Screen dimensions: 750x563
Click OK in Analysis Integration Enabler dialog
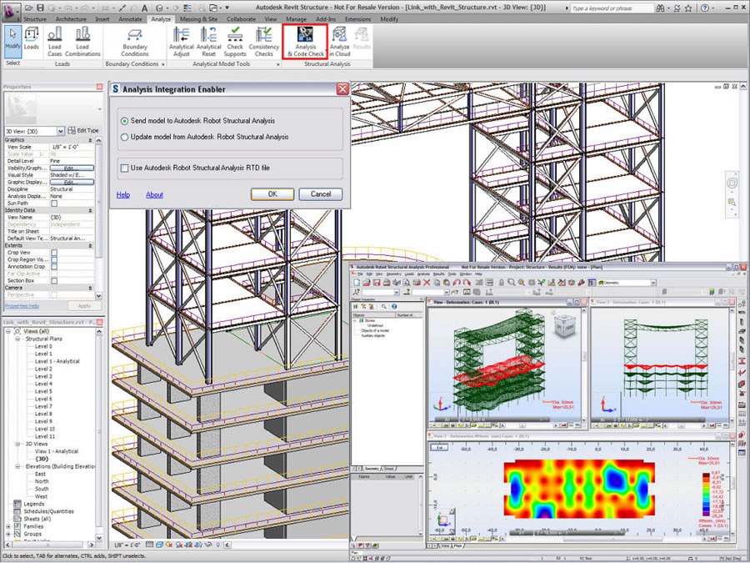coord(272,194)
